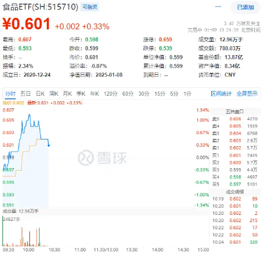Switch to the 1分 tab
The image size is (264, 255).
pyautogui.click(x=187, y=93)
